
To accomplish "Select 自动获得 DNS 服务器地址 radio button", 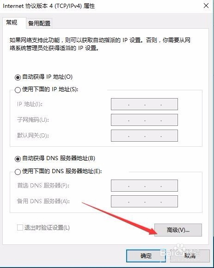I will [18, 159].
